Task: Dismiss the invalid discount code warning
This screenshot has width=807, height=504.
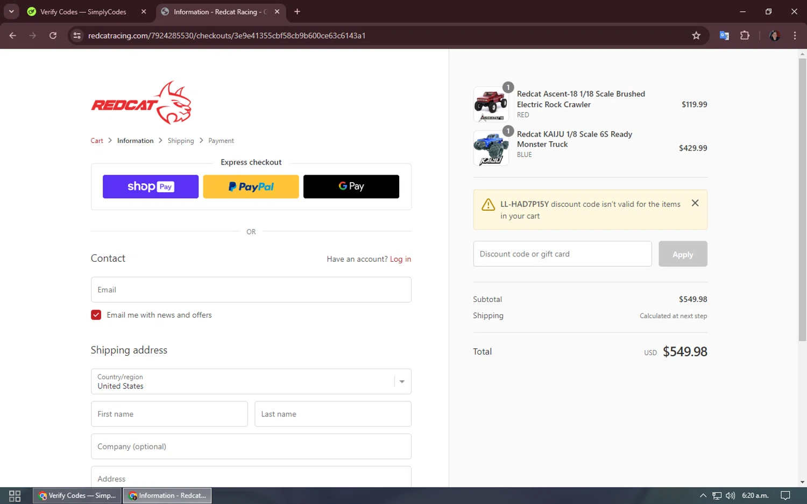Action: coord(695,203)
